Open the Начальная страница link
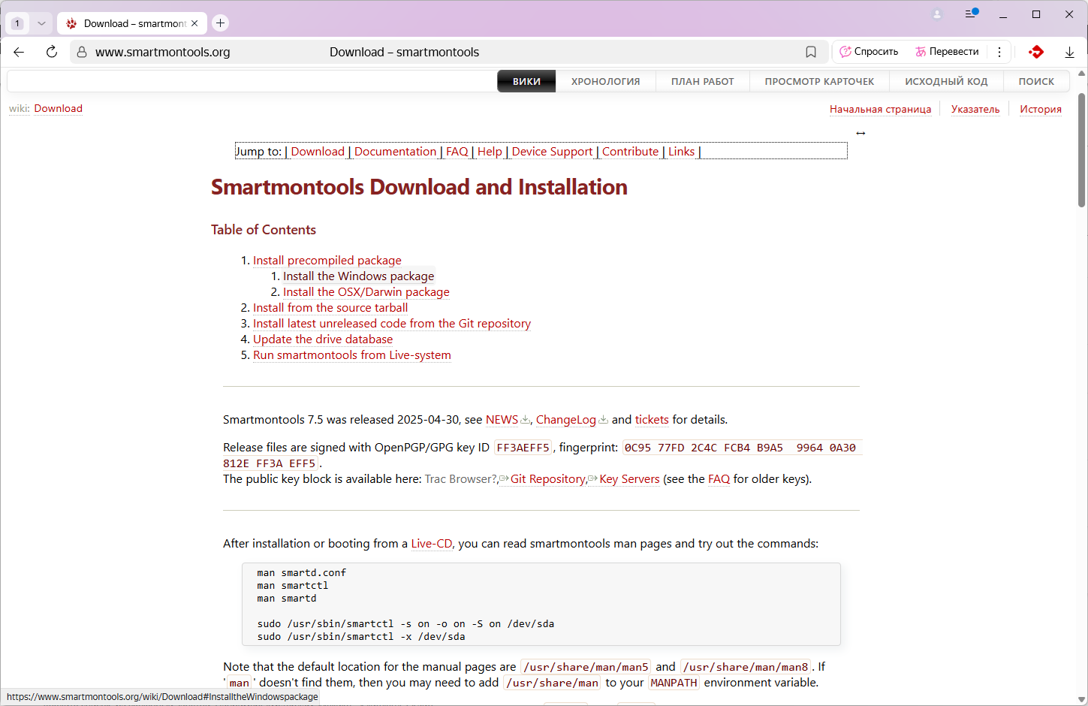Viewport: 1088px width, 706px height. click(x=880, y=109)
